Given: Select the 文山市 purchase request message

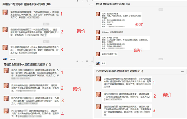Looking at the screenshot, I should tap(121, 20).
